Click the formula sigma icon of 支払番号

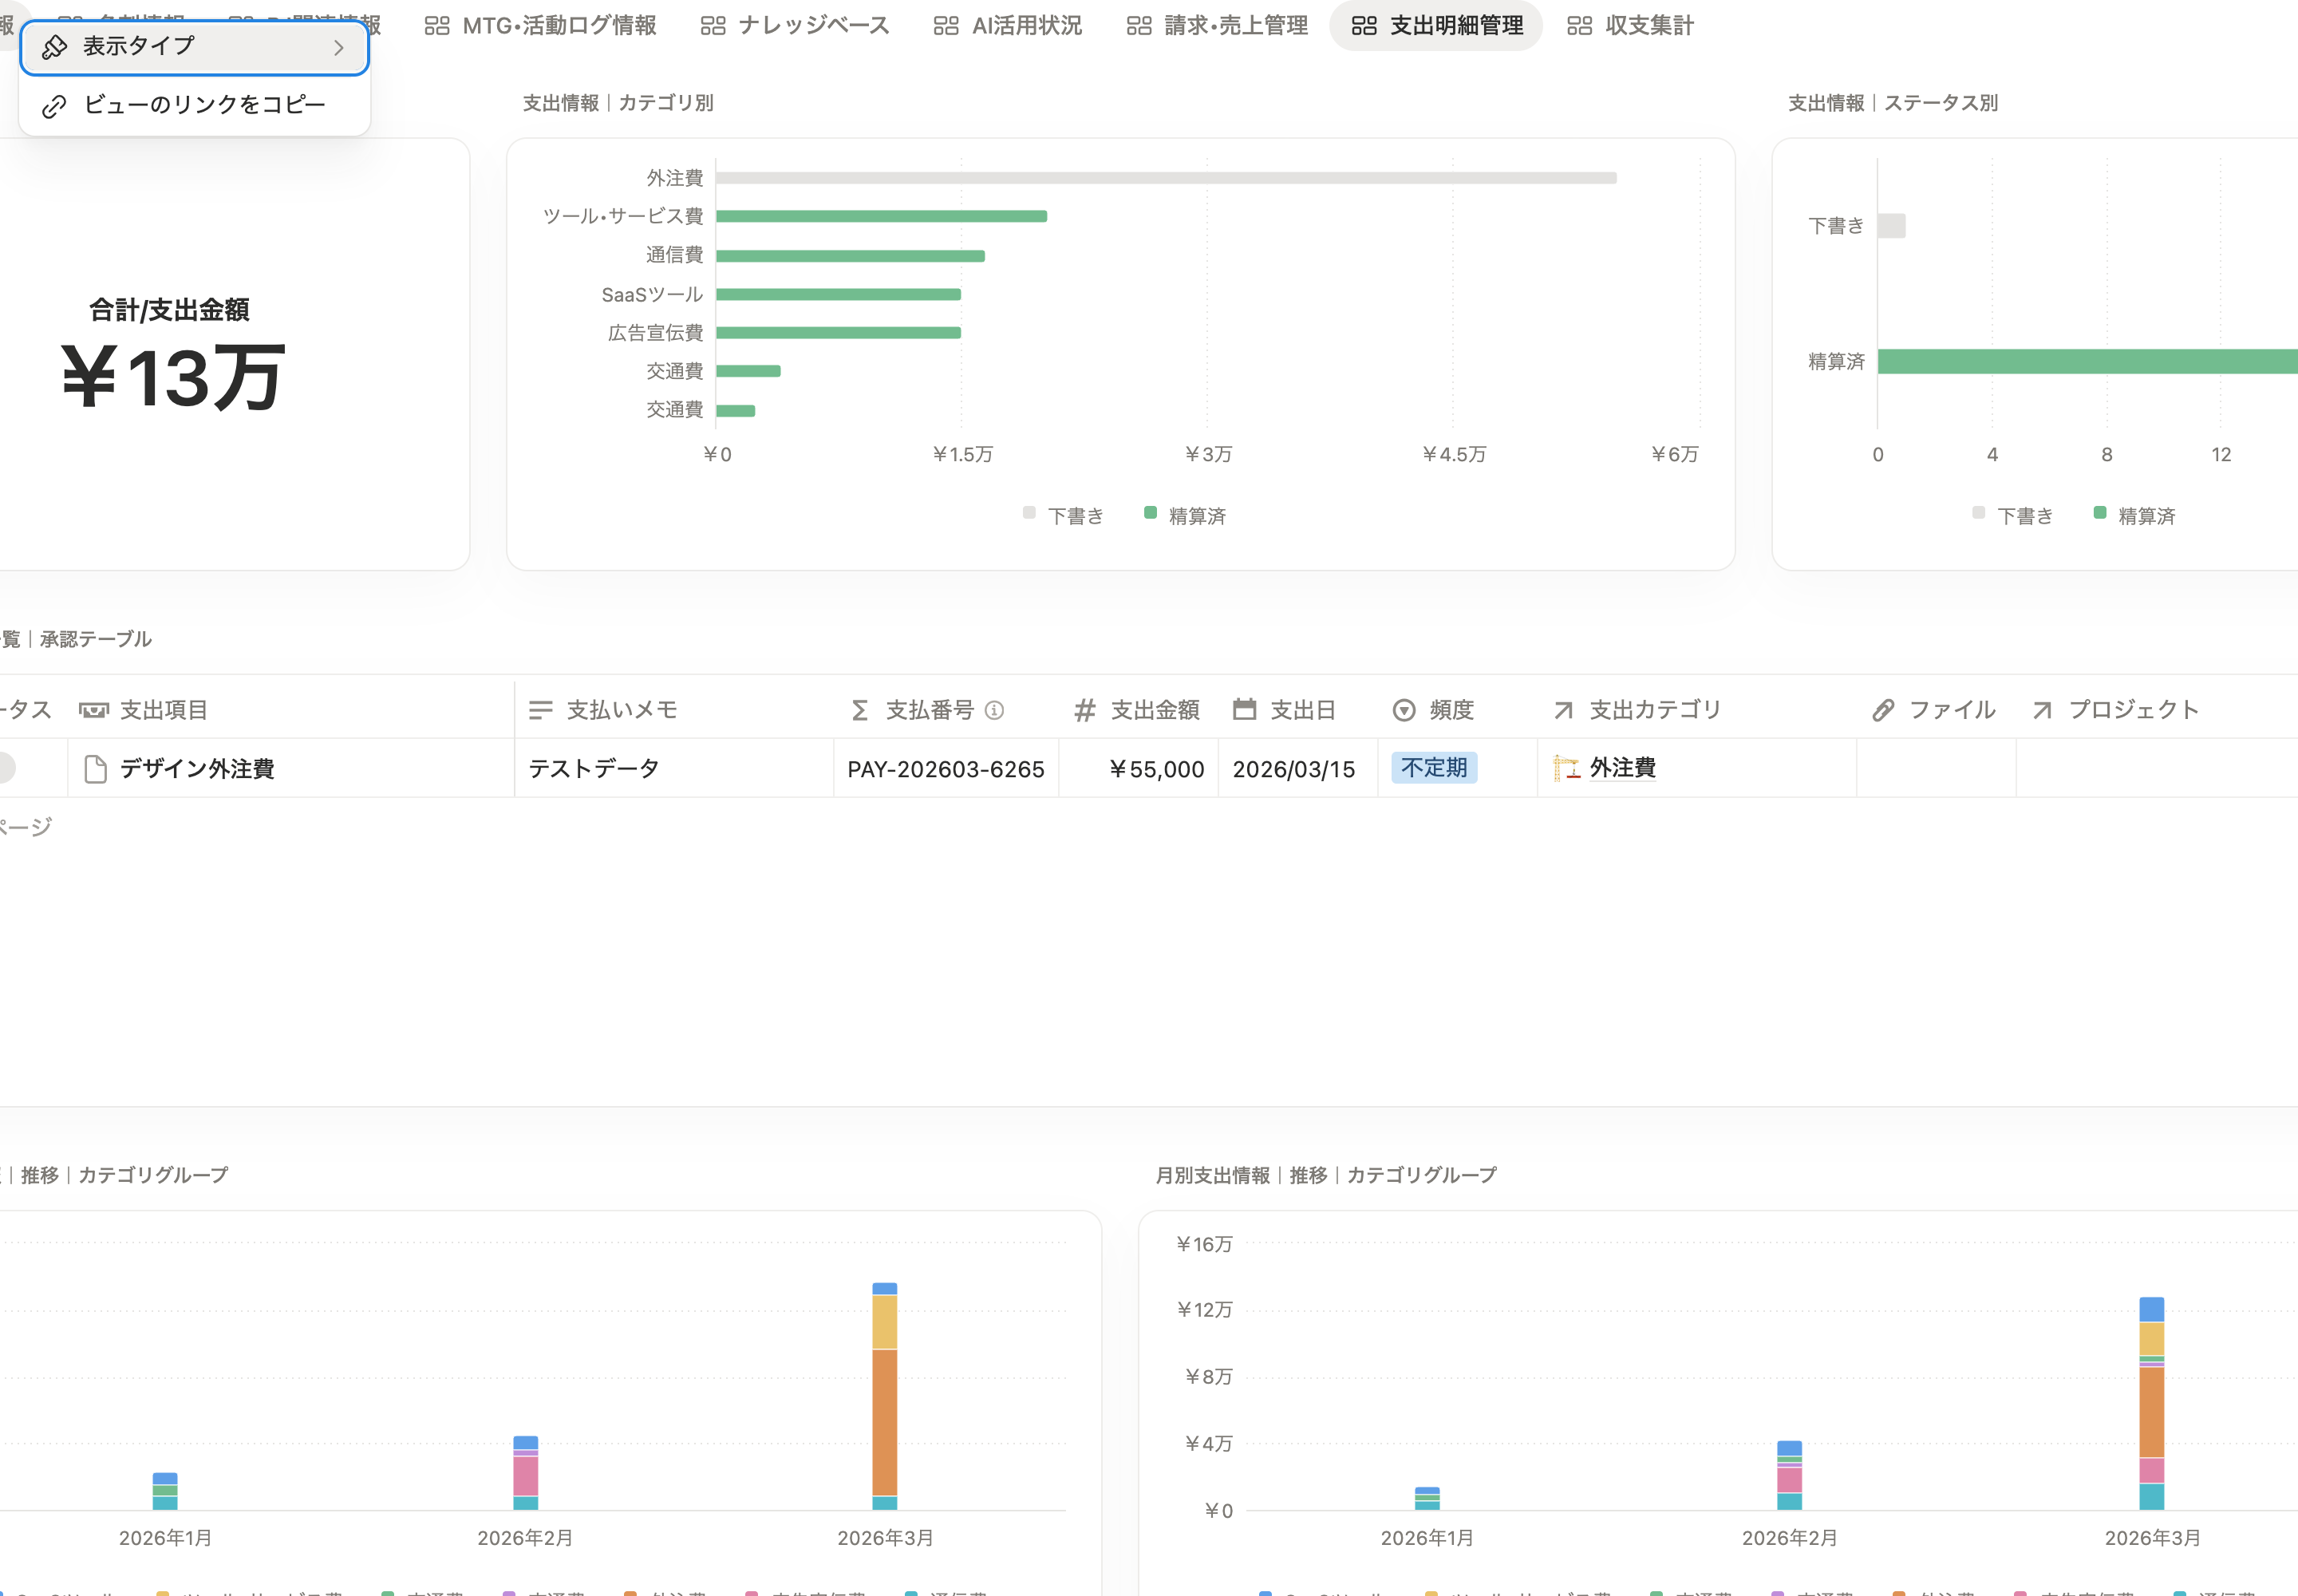tap(860, 710)
